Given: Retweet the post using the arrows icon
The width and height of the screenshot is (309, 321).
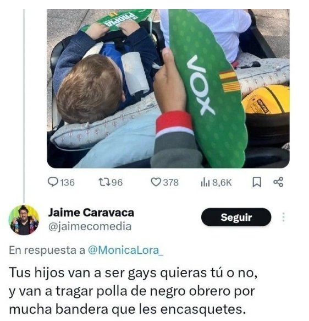Looking at the screenshot, I should 104,182.
